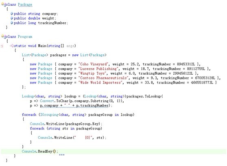
Task: Click the lookup variable name in declaration
Action: pyautogui.click(x=70, y=96)
